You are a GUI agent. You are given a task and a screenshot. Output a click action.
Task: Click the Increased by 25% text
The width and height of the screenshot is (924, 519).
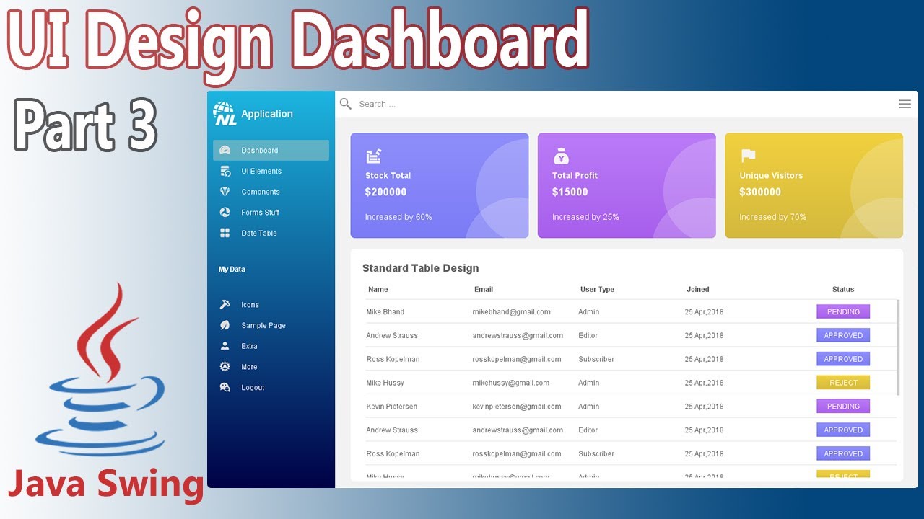[x=586, y=217]
